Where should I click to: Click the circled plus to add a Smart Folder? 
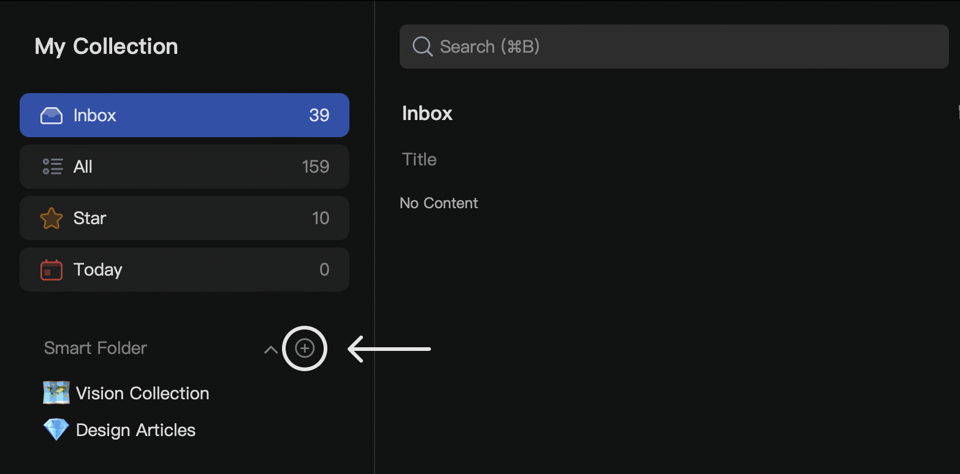[305, 348]
